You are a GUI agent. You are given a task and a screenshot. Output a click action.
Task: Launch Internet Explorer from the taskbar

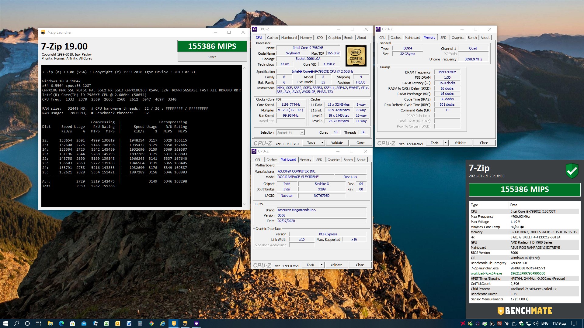click(163, 323)
